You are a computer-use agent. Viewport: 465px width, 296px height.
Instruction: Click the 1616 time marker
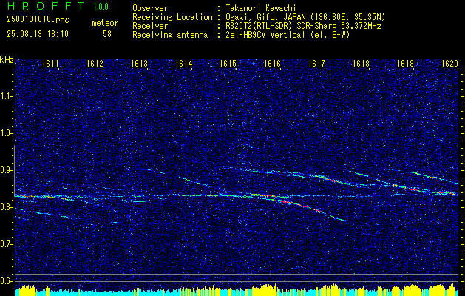click(272, 64)
